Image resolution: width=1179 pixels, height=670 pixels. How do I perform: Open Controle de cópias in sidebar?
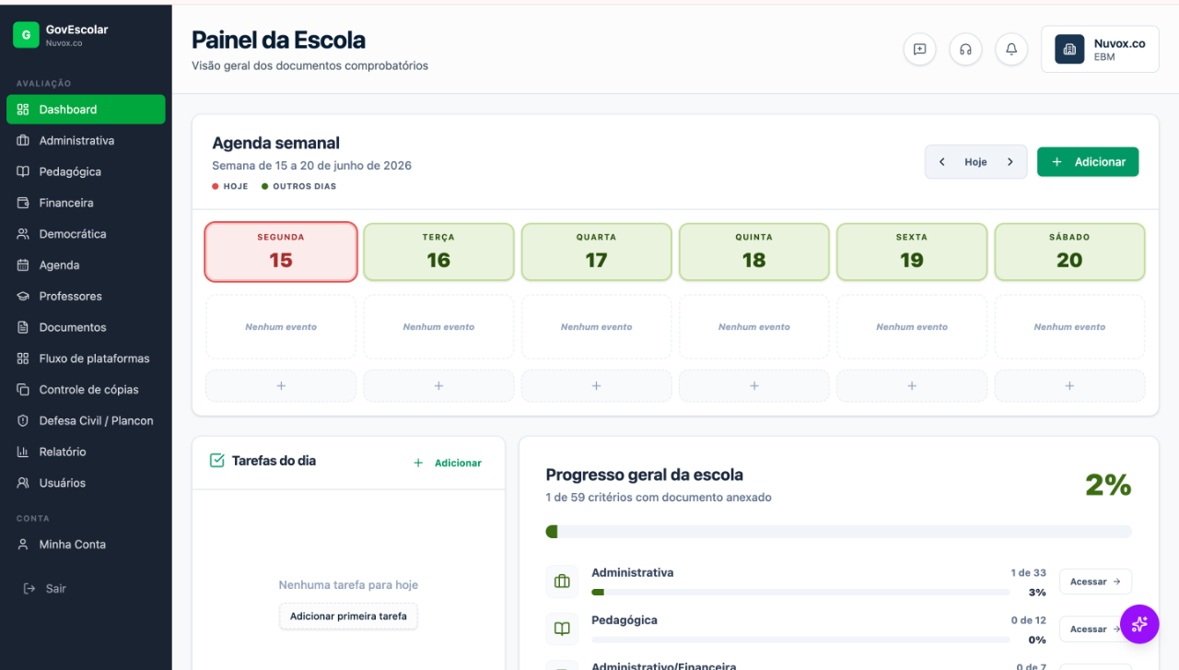tap(86, 390)
